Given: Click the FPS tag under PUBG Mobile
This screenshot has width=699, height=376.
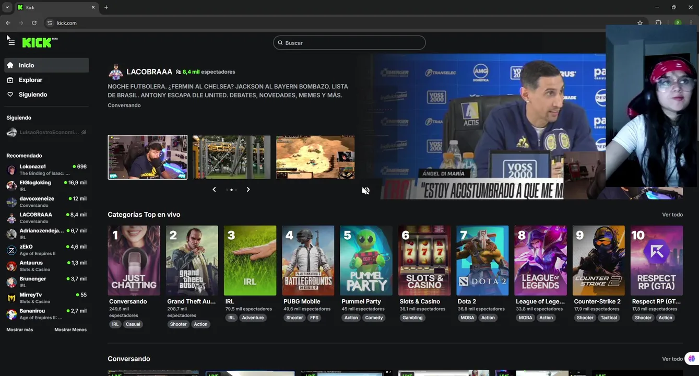Looking at the screenshot, I should pyautogui.click(x=314, y=318).
